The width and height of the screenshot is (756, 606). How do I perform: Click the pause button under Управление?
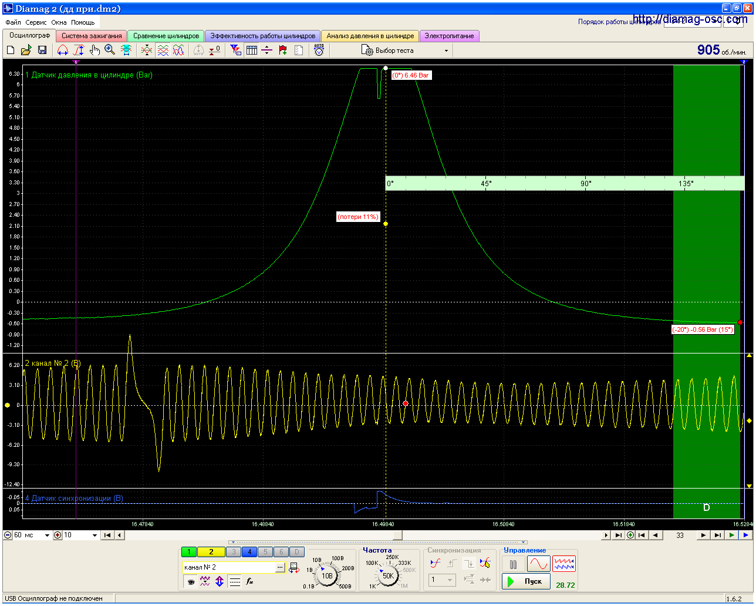513,565
